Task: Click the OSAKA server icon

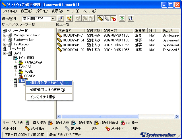Action: click(x=21, y=76)
